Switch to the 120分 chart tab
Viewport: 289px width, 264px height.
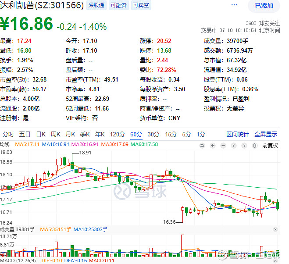118,134
